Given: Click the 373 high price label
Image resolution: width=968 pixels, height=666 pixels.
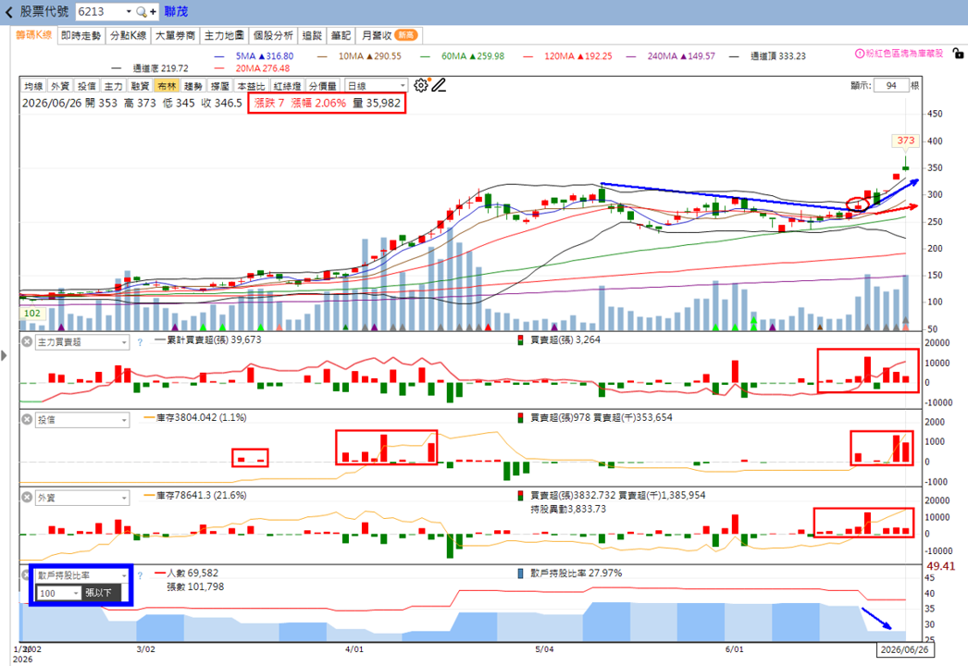Looking at the screenshot, I should [x=906, y=140].
